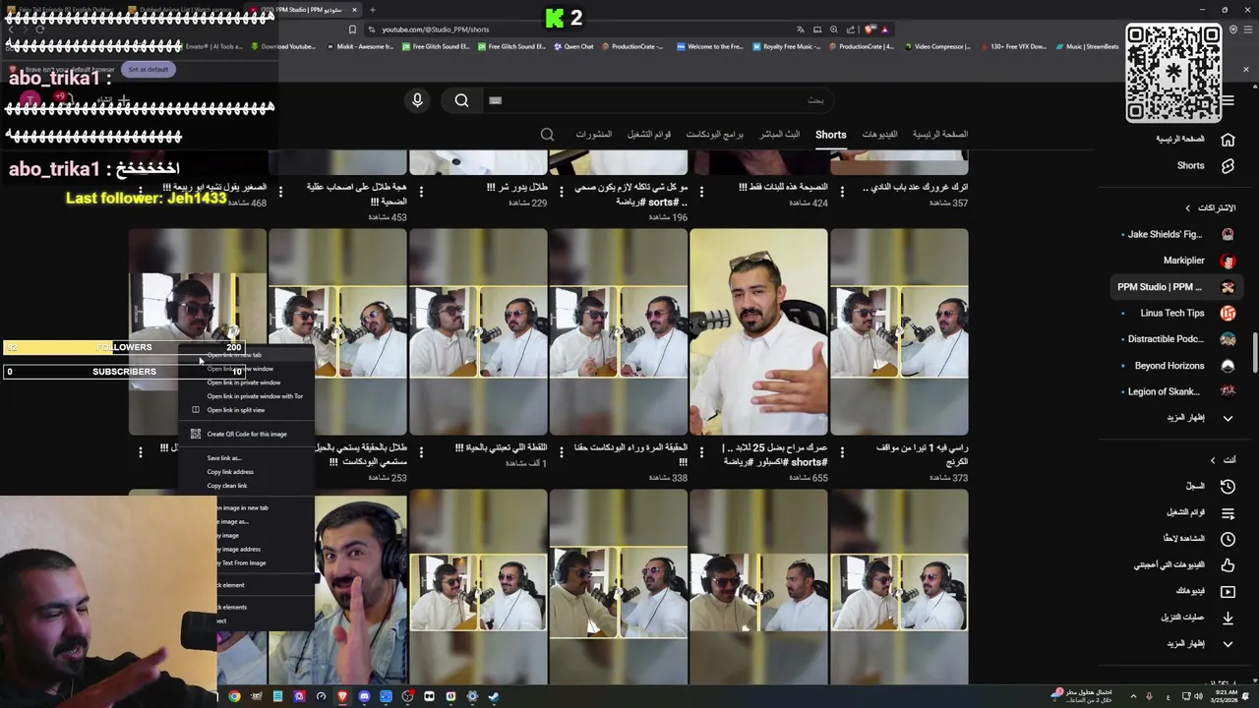
Task: Expand more subscriptions chevron below Legion of Skank
Action: tap(1228, 418)
